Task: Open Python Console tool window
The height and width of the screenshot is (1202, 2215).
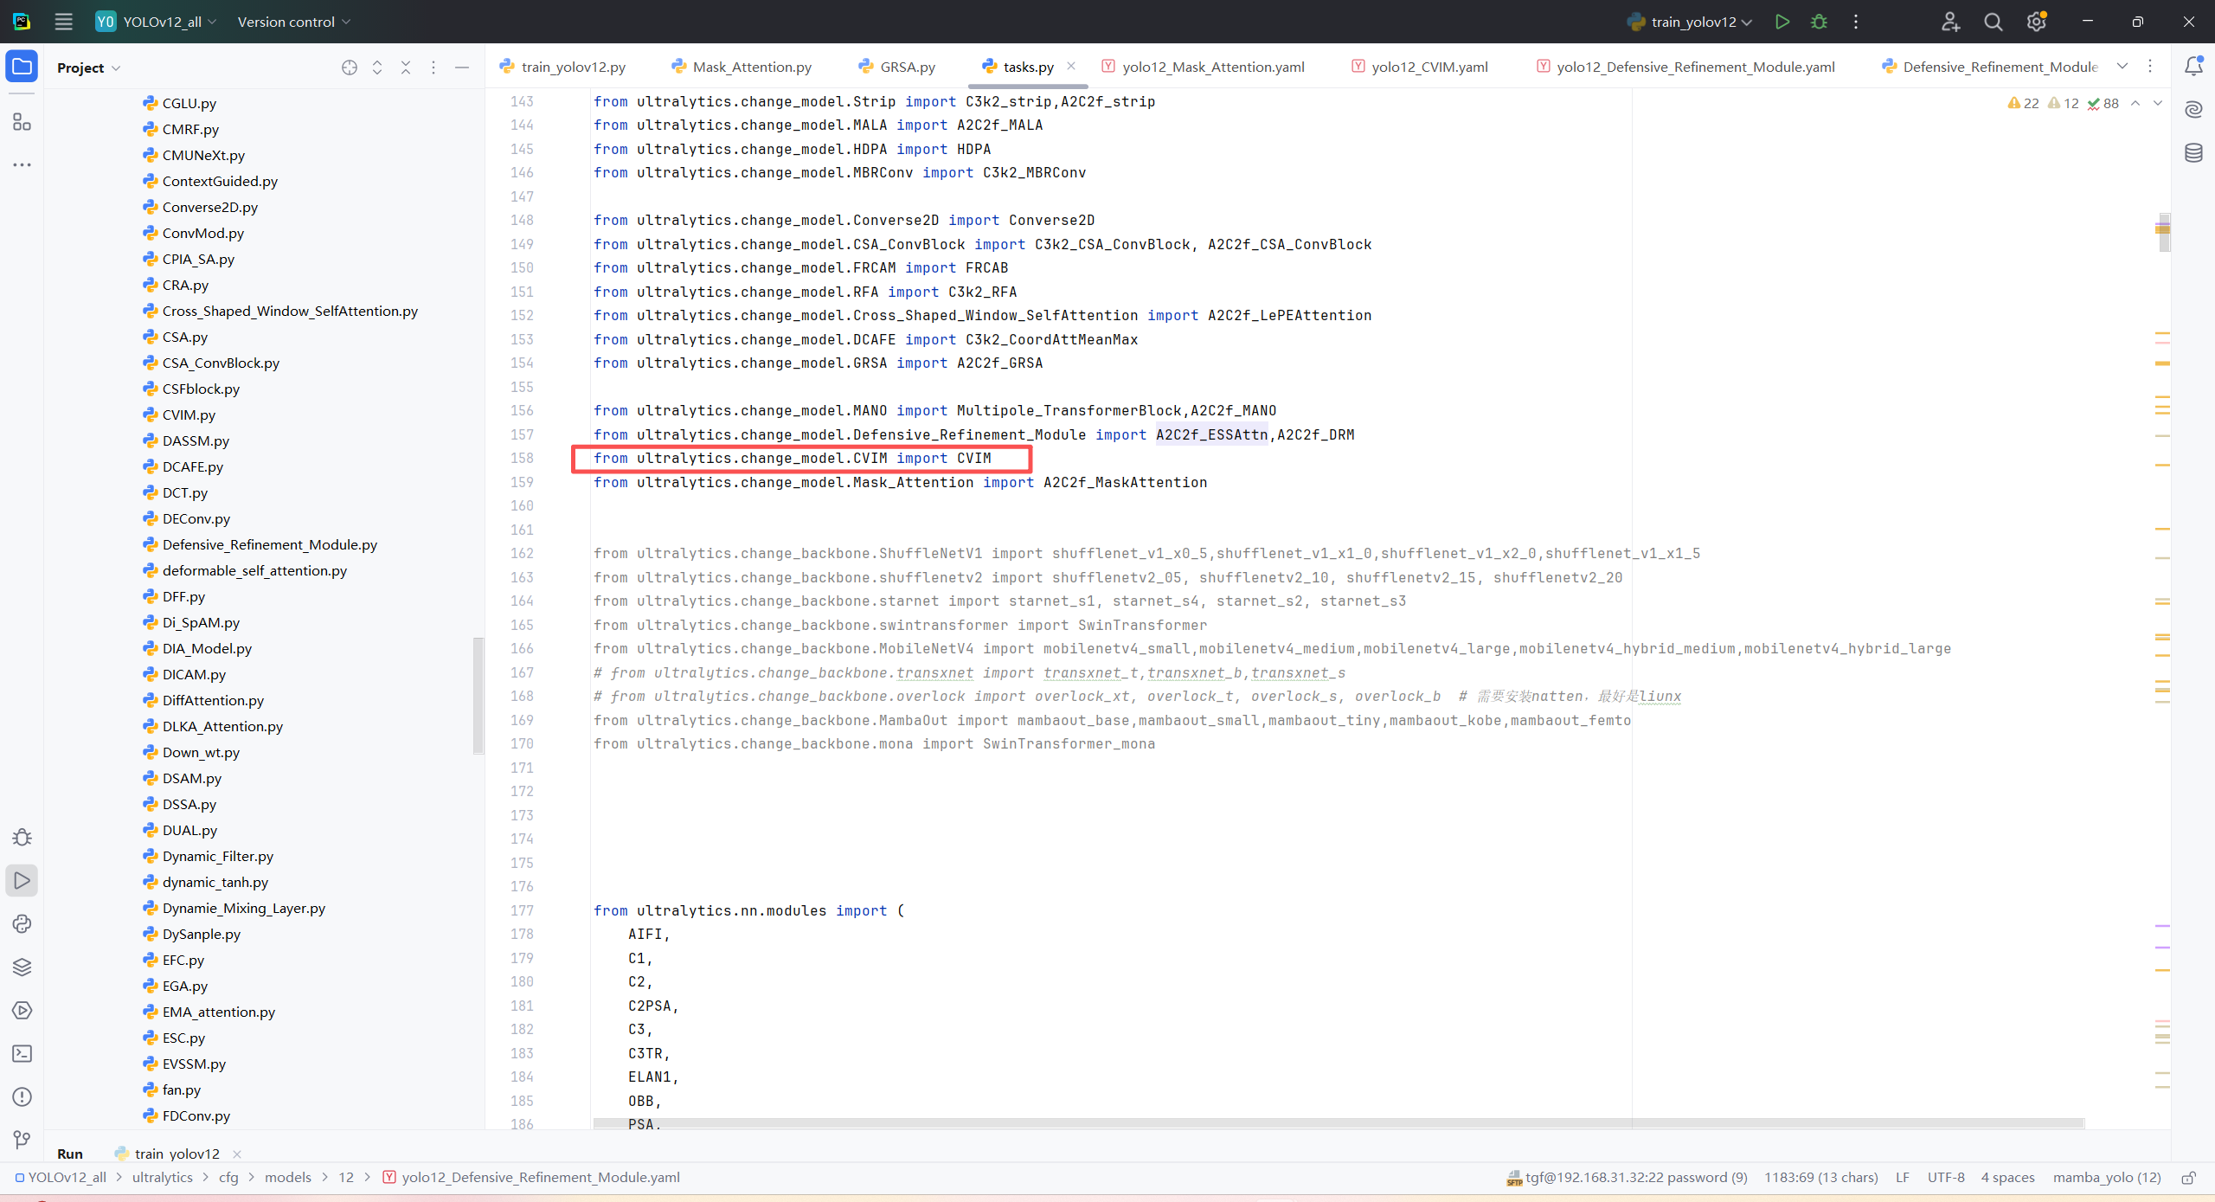Action: click(22, 923)
